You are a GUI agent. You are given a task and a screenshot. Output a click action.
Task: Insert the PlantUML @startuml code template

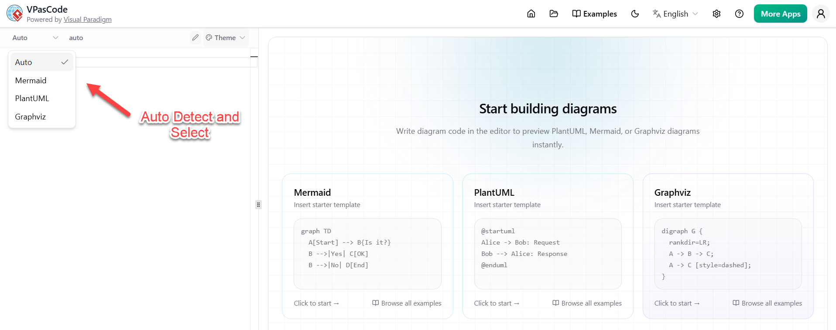click(548, 254)
